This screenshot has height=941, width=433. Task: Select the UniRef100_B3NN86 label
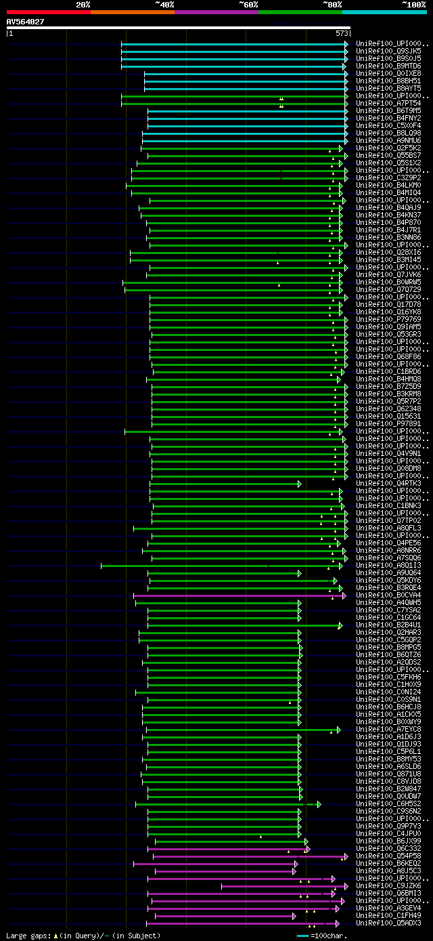389,237
